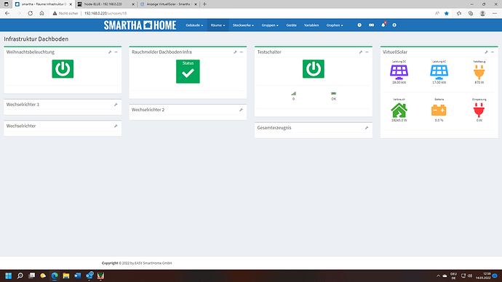
Task: Click wrench icon on Wechselrichter 3 card
Action: (116, 105)
